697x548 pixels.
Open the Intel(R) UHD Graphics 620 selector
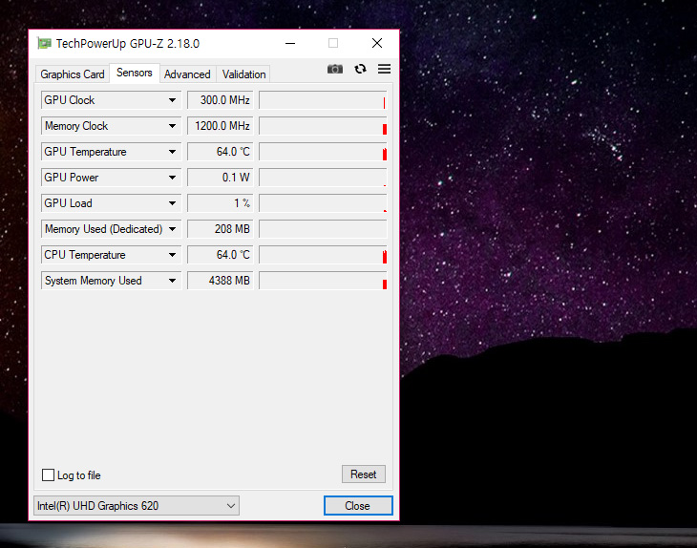pyautogui.click(x=137, y=506)
